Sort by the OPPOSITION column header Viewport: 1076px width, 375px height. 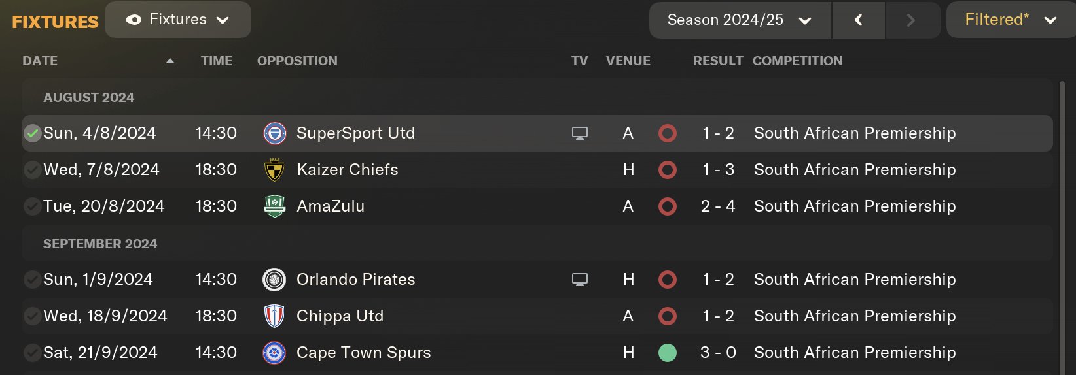click(297, 61)
